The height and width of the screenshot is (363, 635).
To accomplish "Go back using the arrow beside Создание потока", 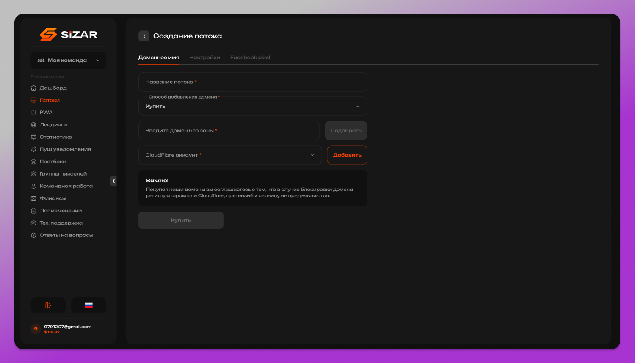I will 144,36.
